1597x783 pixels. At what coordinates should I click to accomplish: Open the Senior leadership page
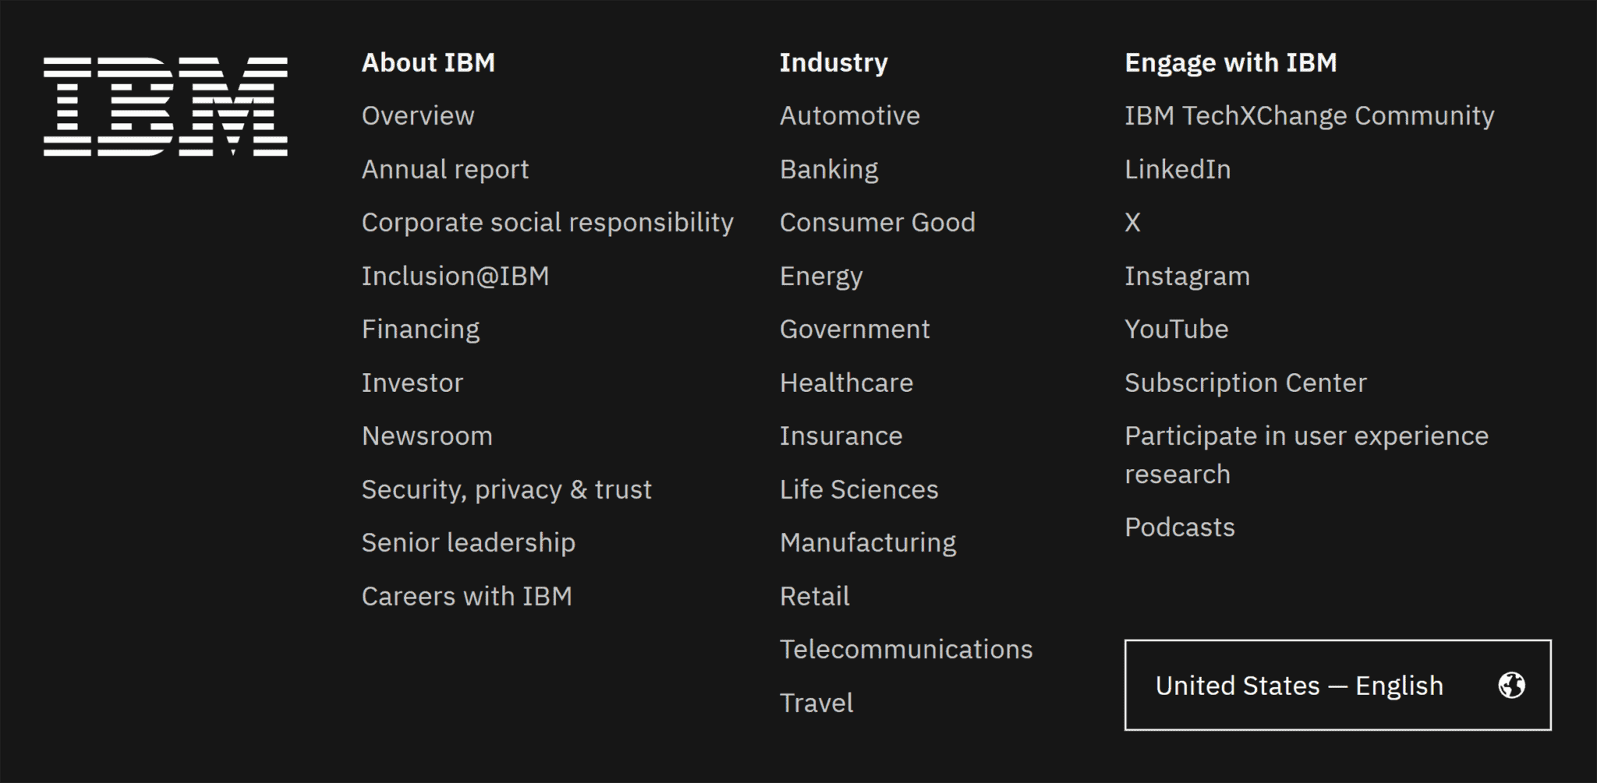pos(469,542)
